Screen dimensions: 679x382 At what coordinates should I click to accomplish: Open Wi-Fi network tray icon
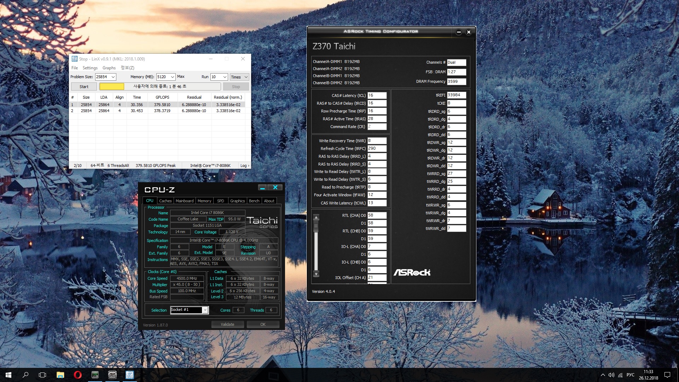[620, 375]
